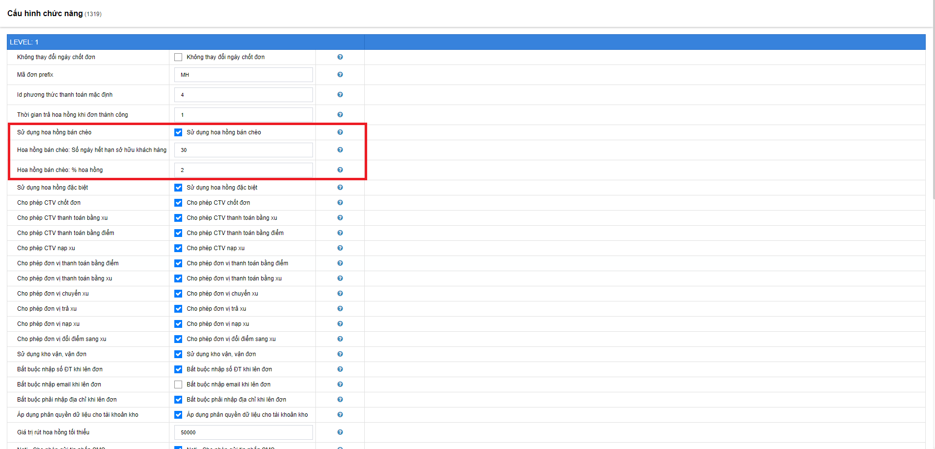
Task: Open help icon beside Id phương thức thanh toán
Action: [x=340, y=95]
